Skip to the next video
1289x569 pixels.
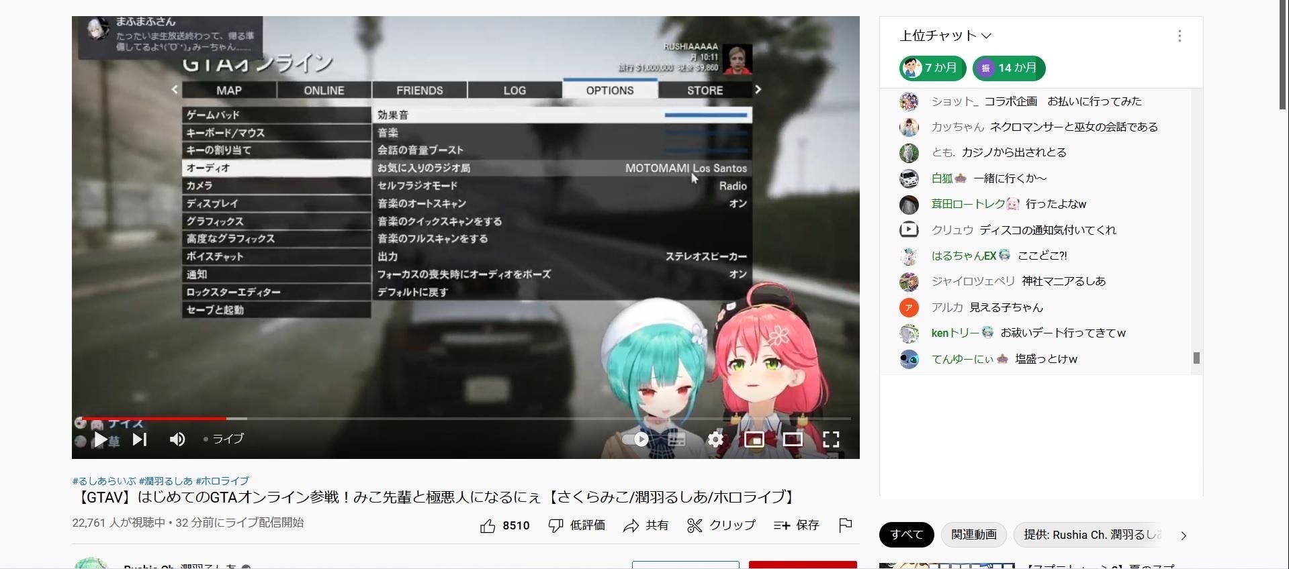(x=140, y=439)
